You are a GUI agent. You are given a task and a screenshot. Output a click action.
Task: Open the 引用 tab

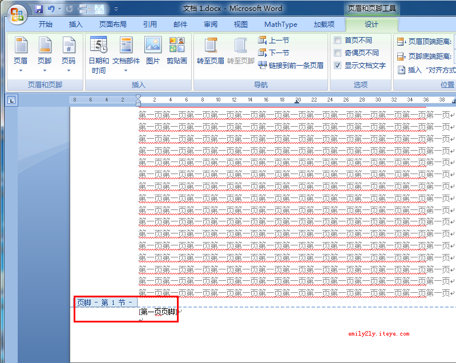[x=150, y=25]
